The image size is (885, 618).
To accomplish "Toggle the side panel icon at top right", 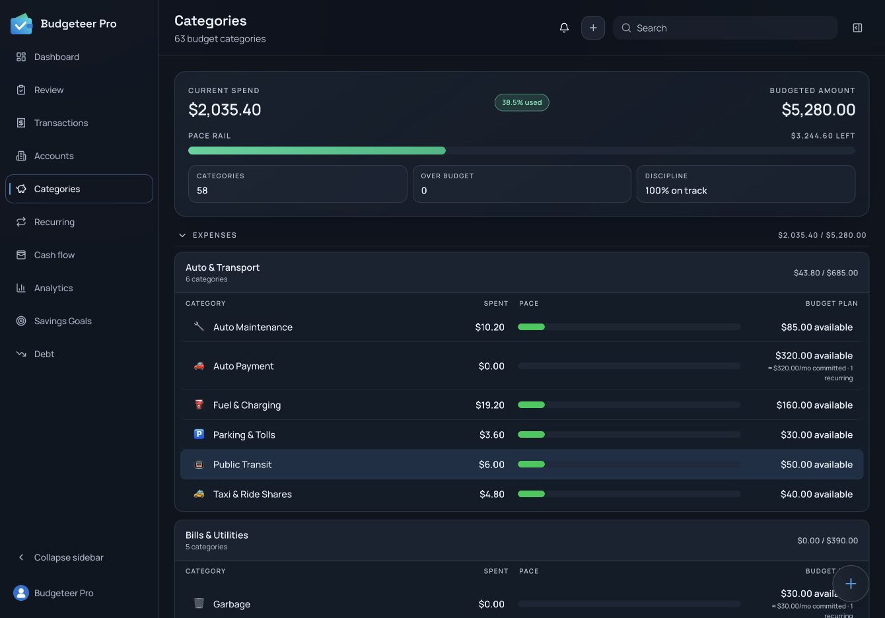I will pyautogui.click(x=857, y=28).
